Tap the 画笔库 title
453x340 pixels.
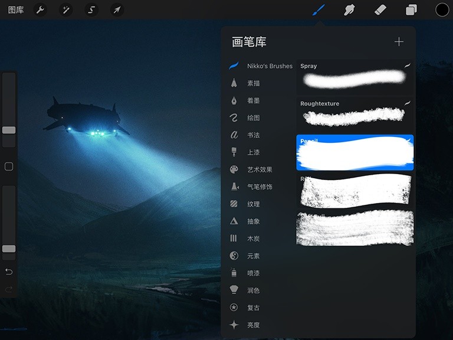(x=249, y=42)
